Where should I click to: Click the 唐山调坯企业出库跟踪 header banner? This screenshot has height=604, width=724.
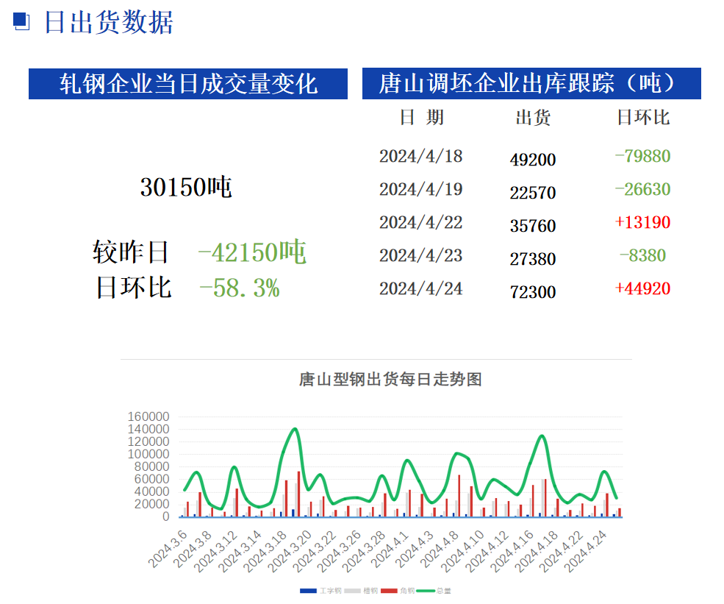[x=531, y=84]
